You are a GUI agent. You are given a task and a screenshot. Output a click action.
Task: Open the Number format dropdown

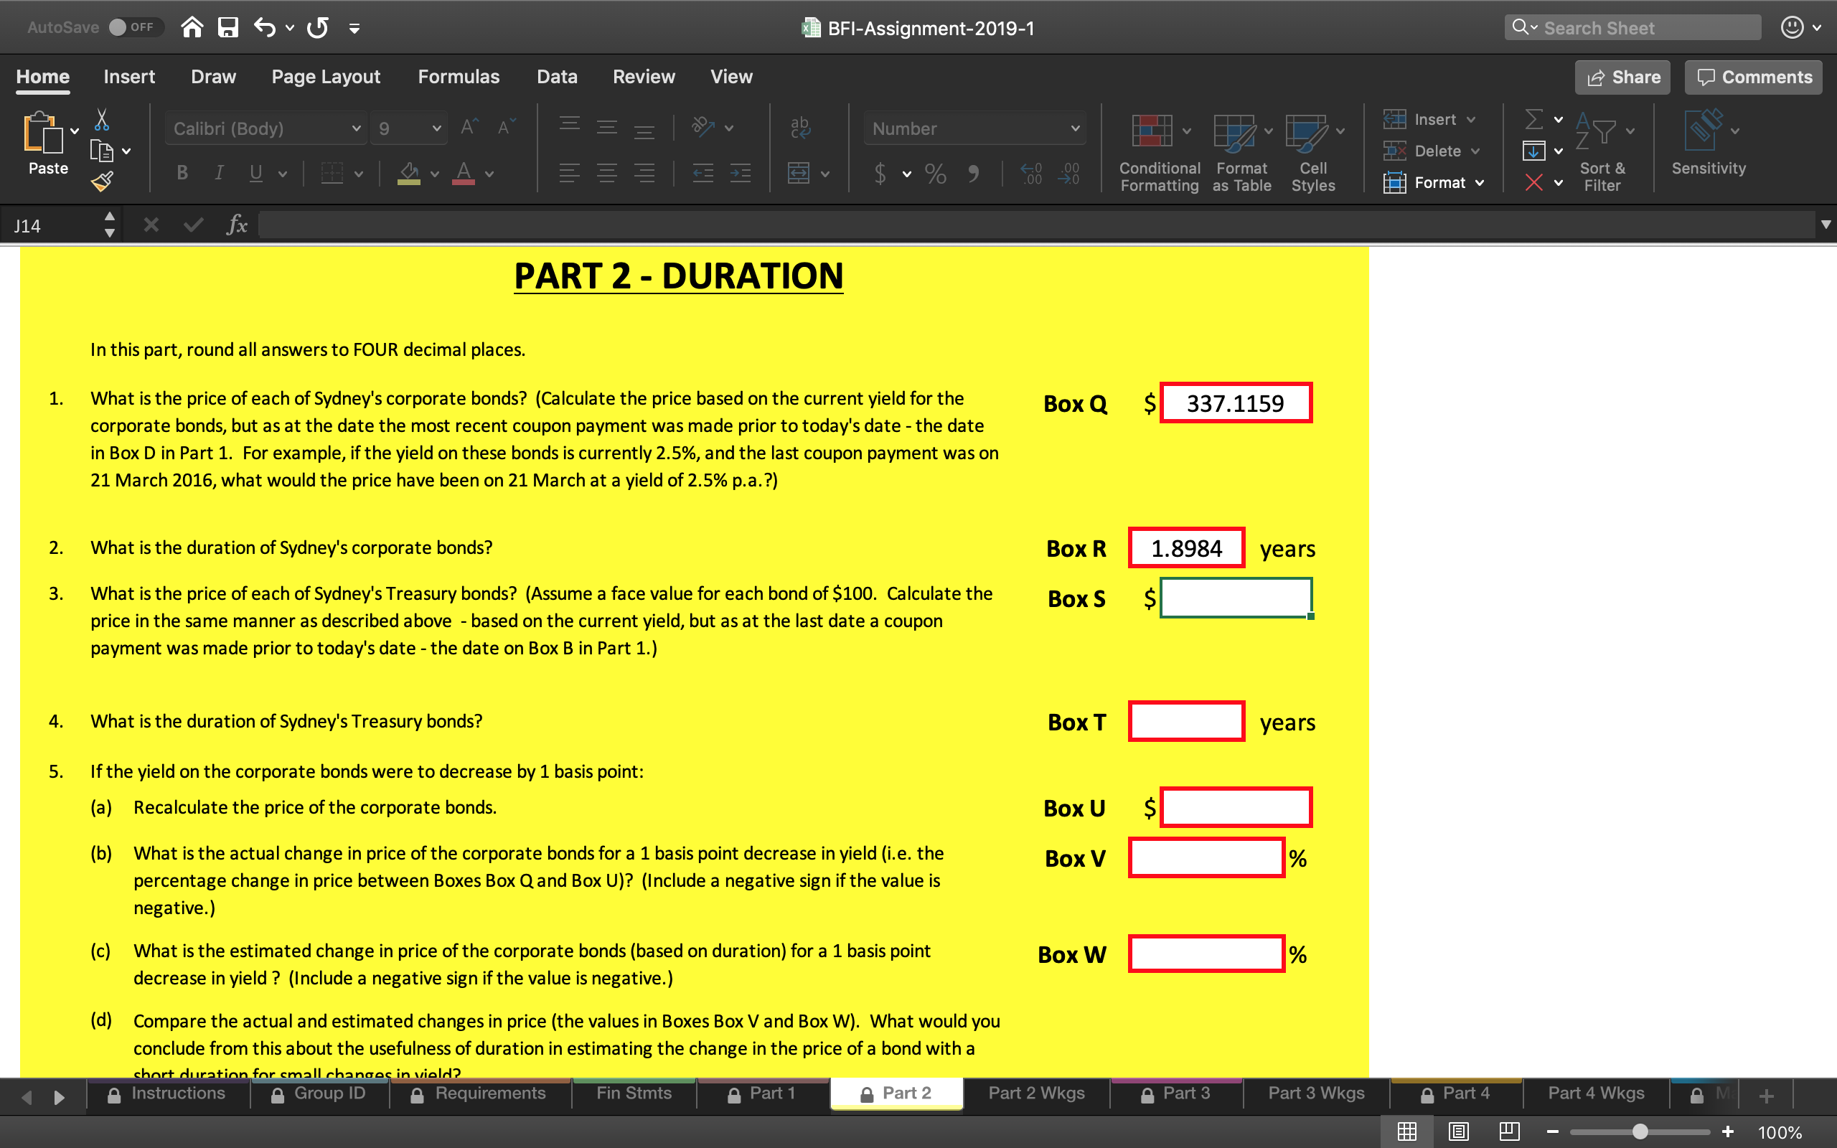pos(974,128)
